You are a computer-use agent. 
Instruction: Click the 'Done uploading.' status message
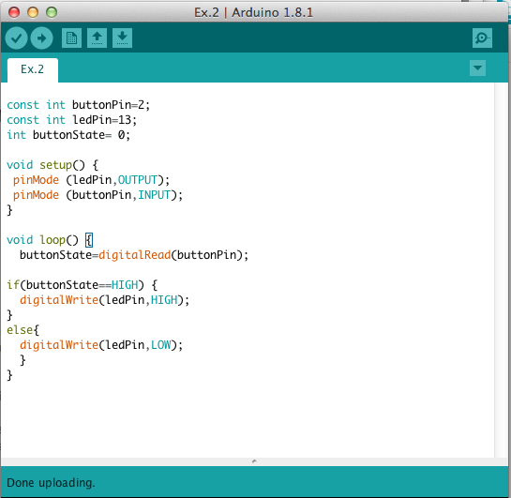click(51, 483)
